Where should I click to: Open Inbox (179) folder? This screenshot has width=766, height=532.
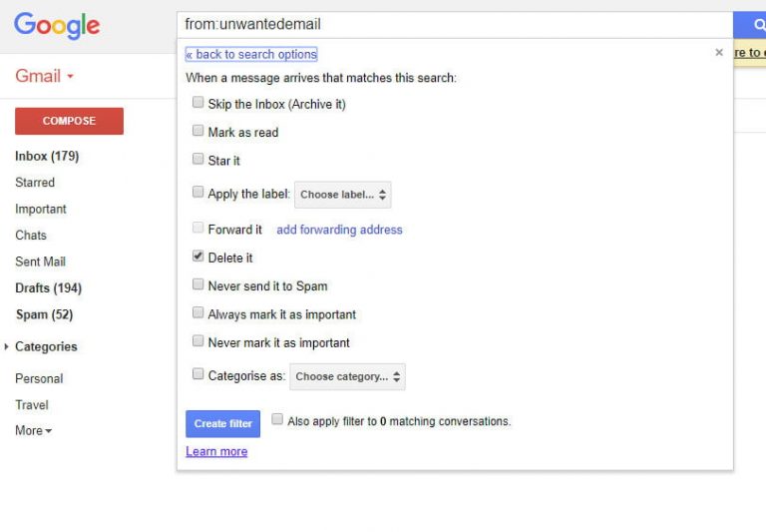[47, 156]
